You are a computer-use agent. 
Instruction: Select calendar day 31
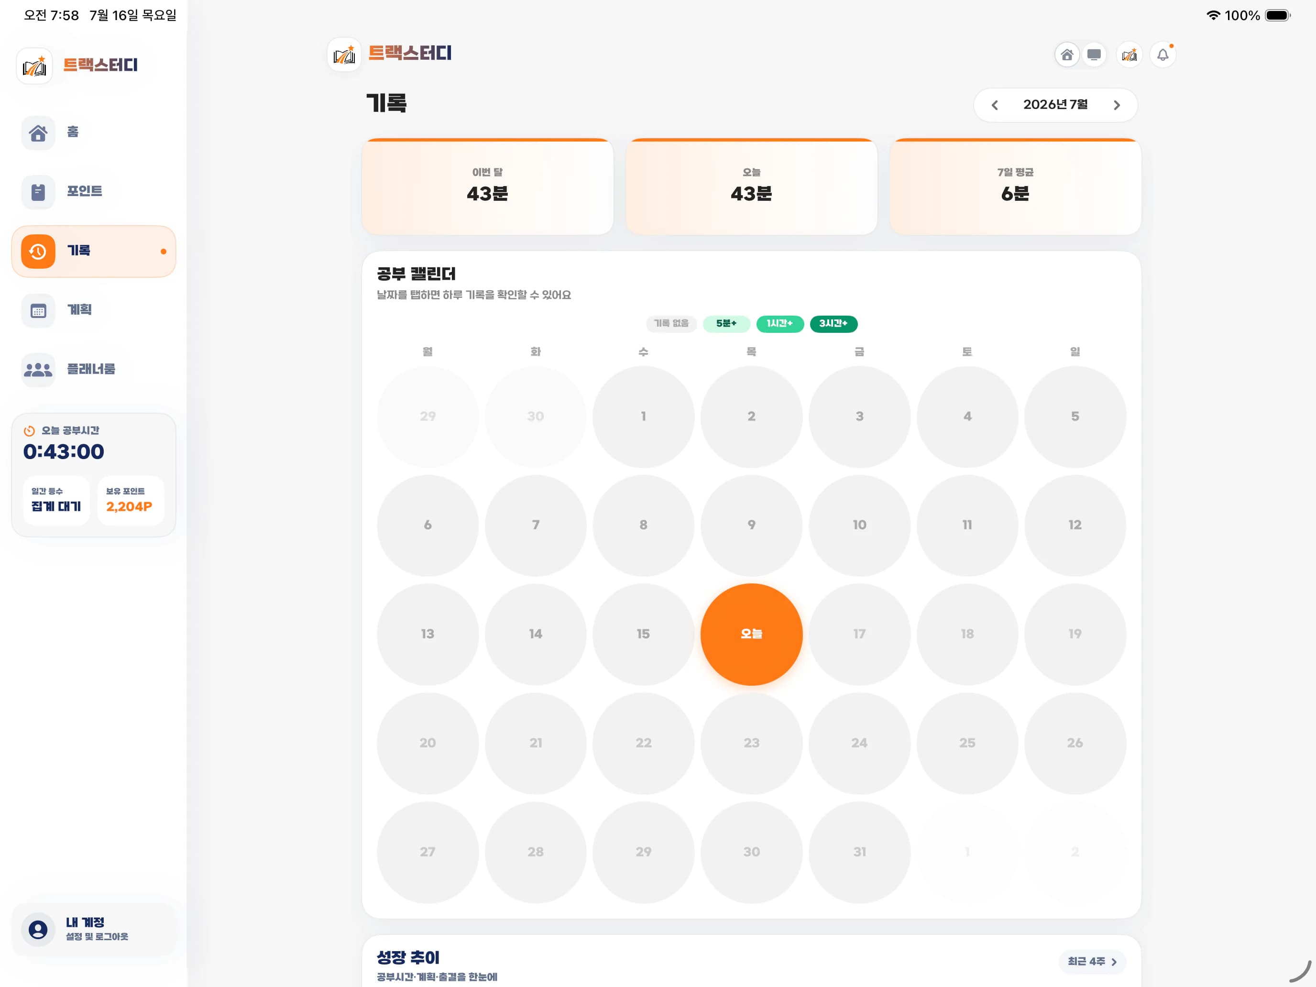click(859, 852)
